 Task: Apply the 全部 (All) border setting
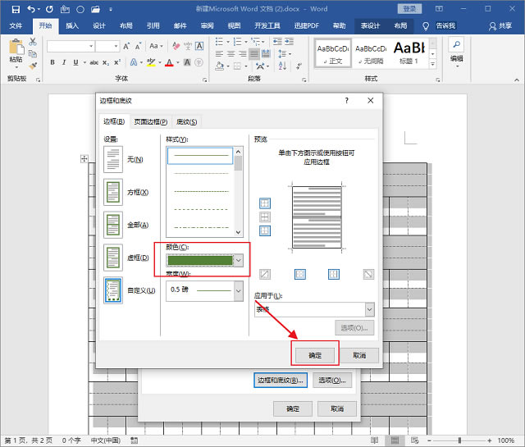(113, 225)
